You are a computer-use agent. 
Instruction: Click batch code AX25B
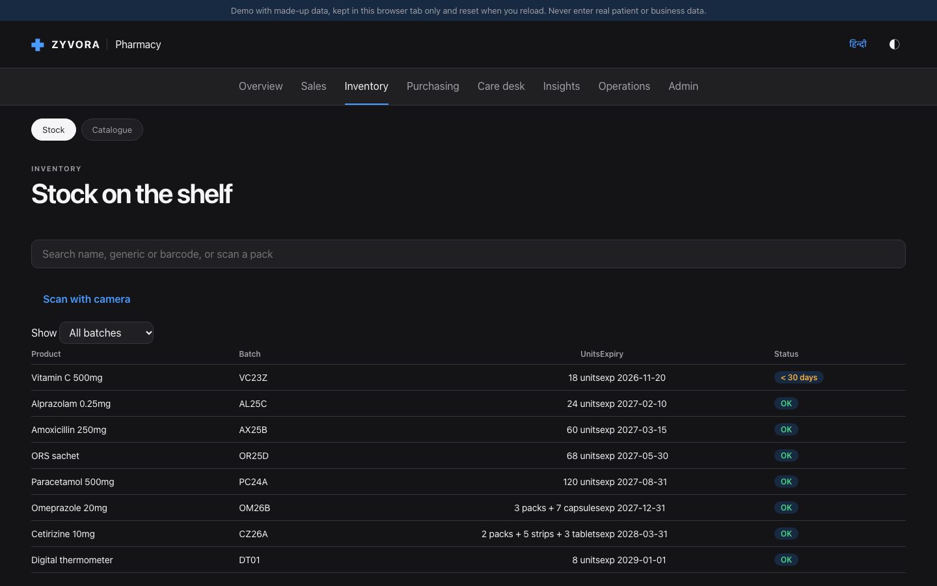(253, 430)
